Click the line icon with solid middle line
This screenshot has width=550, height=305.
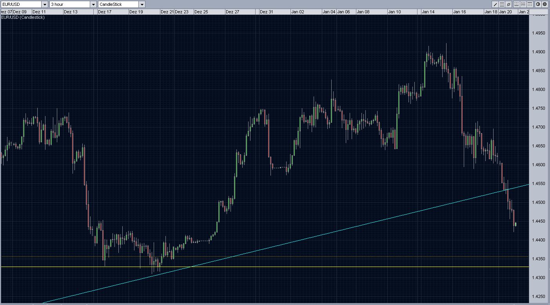523,4
